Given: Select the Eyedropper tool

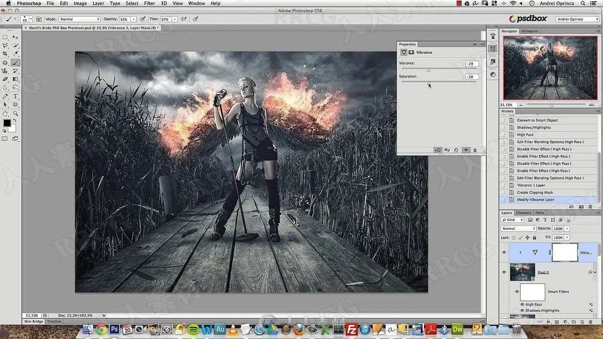Looking at the screenshot, I should [16, 54].
